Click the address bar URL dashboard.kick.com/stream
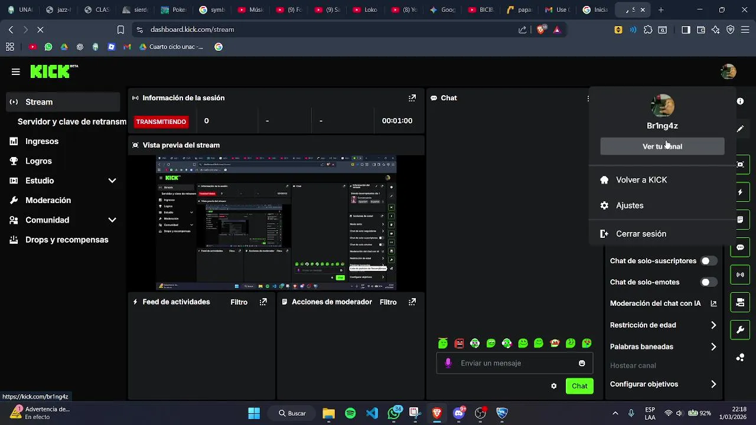756x425 pixels. [x=192, y=30]
